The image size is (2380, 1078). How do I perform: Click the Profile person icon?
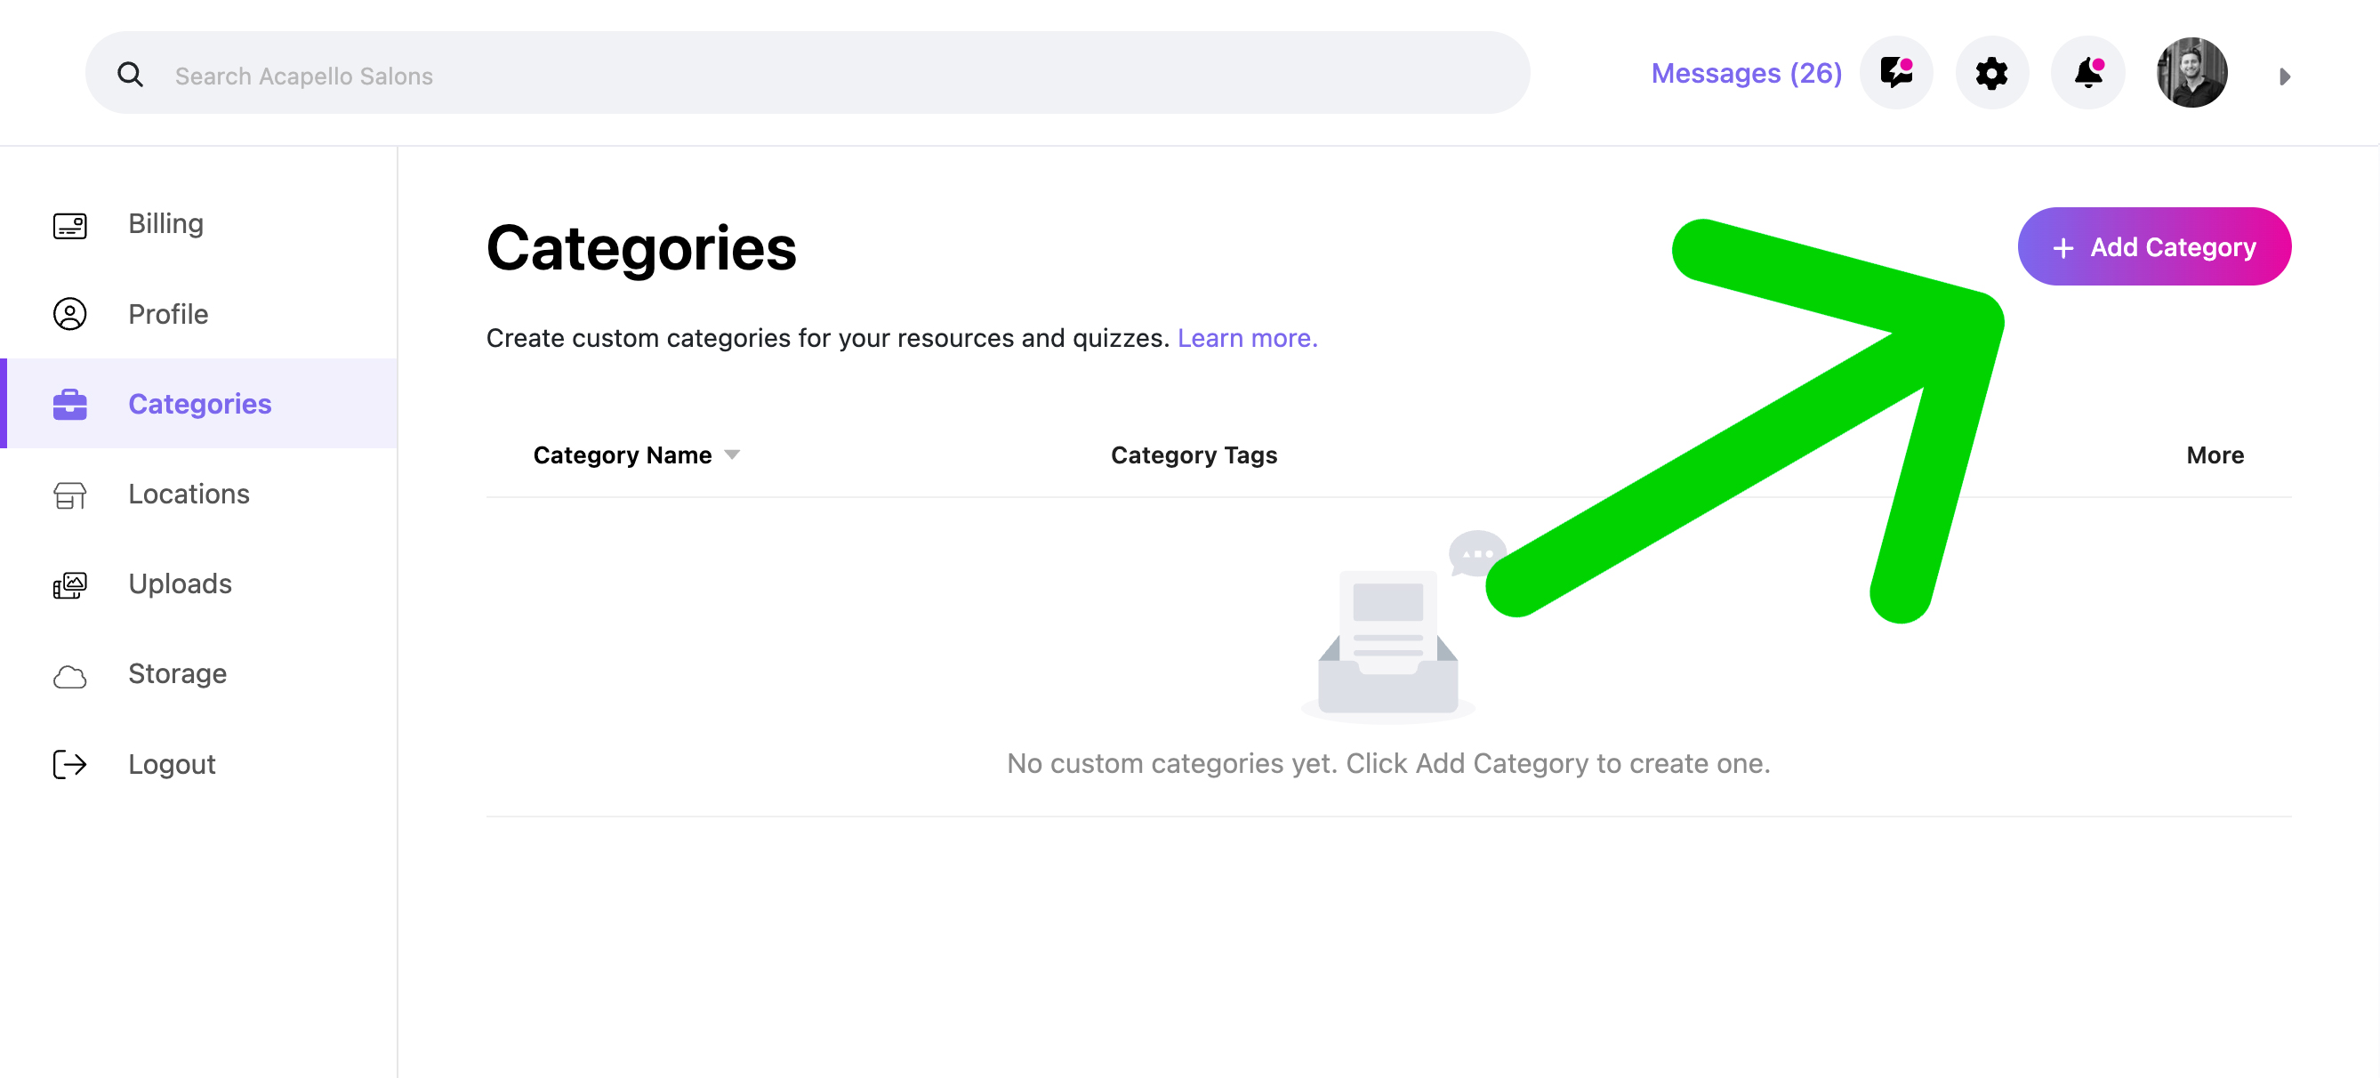click(70, 314)
